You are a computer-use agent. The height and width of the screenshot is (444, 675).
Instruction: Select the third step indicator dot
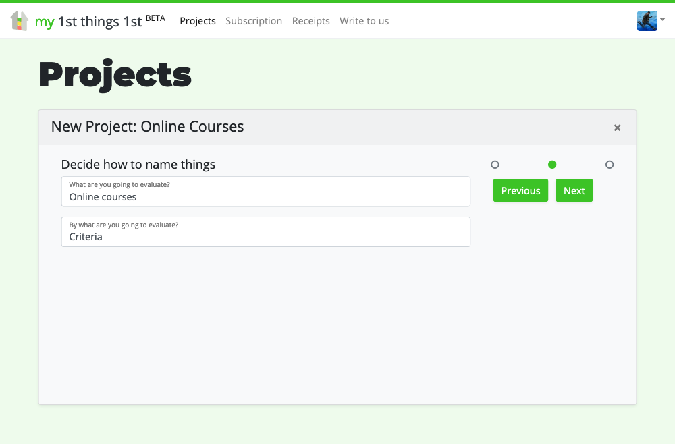[610, 165]
